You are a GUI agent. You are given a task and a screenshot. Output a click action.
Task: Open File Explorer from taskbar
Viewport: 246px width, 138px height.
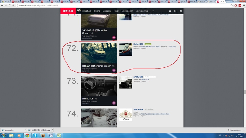click(x=11, y=135)
